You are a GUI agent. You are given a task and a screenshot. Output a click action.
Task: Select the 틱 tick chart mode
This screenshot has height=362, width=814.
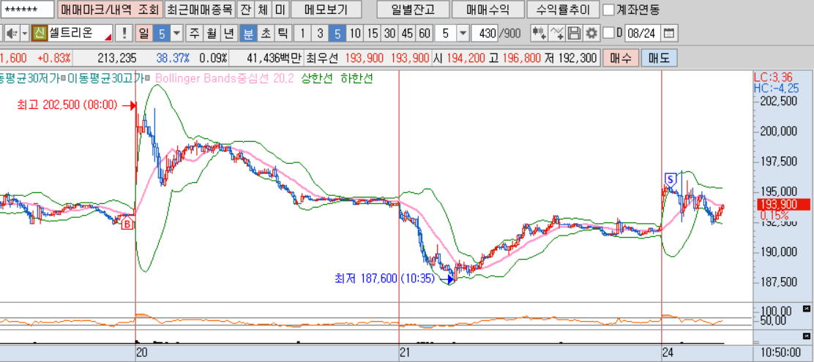pyautogui.click(x=282, y=34)
